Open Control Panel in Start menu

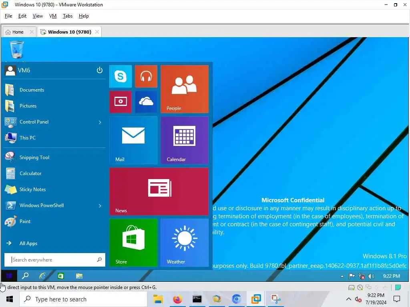click(50, 122)
